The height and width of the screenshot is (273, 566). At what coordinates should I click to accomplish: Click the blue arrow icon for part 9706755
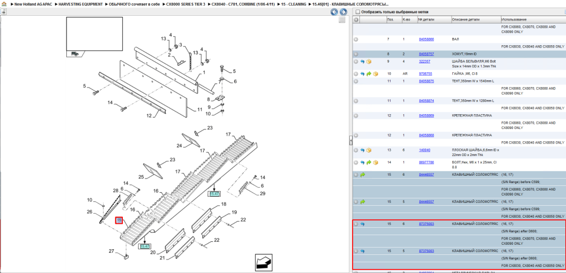tap(363, 74)
